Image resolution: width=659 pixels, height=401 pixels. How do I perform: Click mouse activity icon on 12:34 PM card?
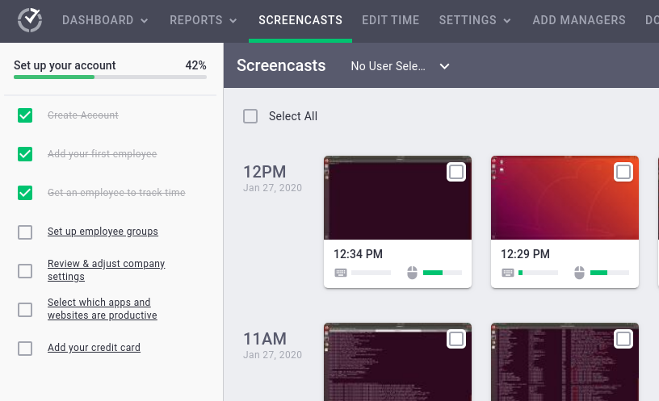tap(412, 273)
